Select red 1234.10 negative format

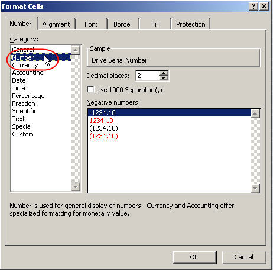point(169,121)
